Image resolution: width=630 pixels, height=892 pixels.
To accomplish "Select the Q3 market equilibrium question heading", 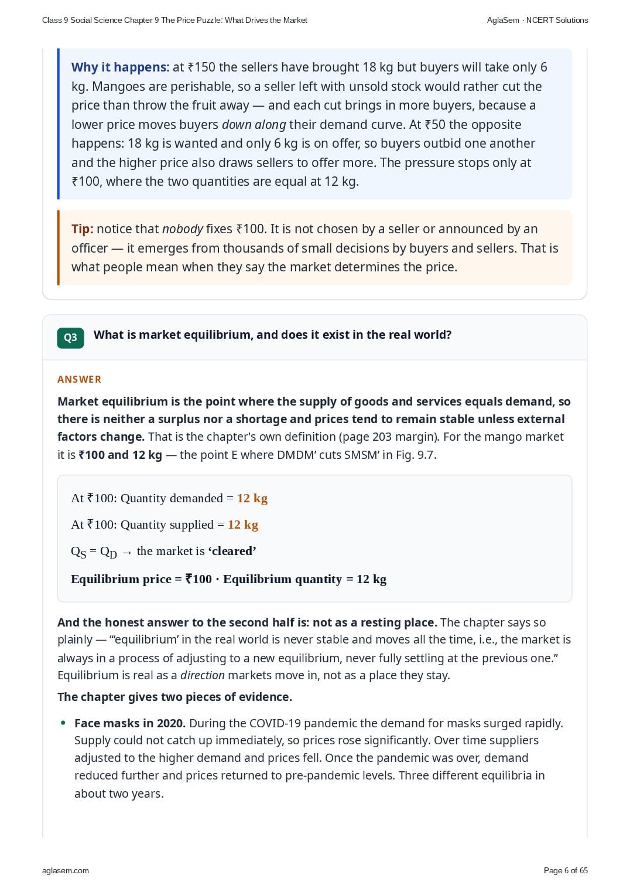I will 272,335.
